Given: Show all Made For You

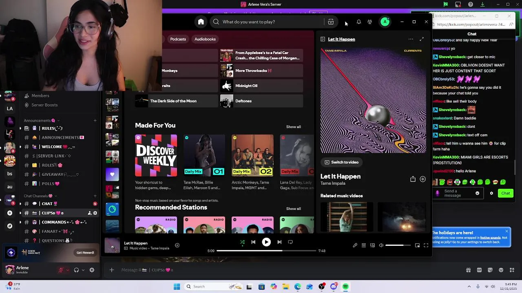Looking at the screenshot, I should [293, 127].
